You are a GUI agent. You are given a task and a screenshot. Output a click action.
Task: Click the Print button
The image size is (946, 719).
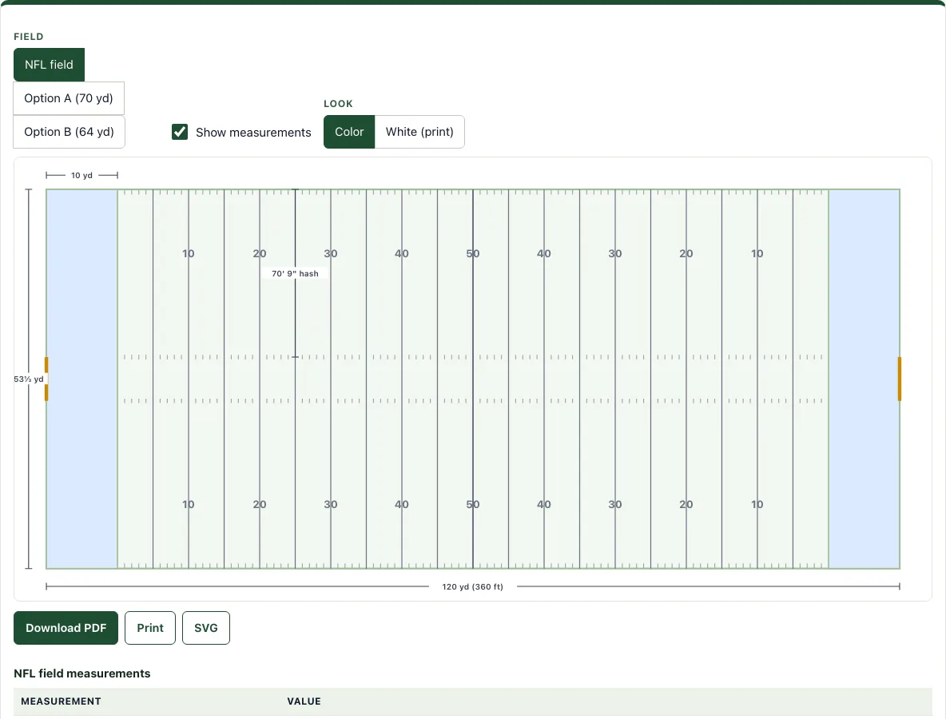150,628
